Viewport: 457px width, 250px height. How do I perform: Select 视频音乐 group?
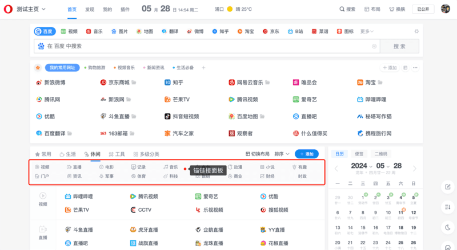[x=124, y=68]
